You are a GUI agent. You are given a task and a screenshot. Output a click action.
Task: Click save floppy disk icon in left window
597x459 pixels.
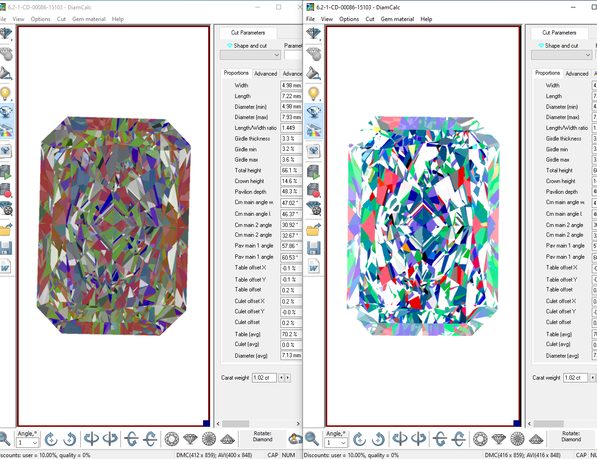coord(5,248)
